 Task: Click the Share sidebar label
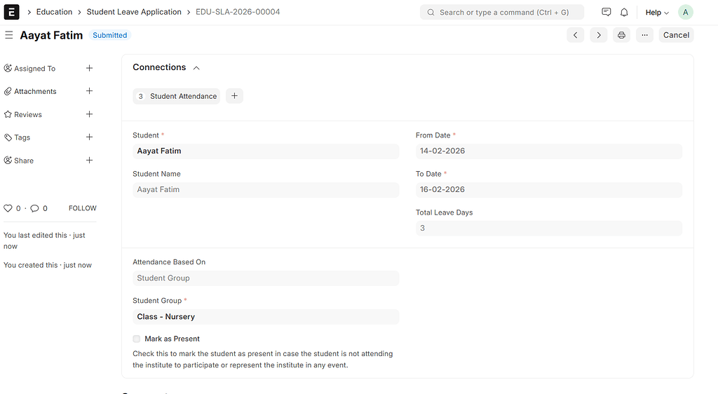tap(24, 161)
